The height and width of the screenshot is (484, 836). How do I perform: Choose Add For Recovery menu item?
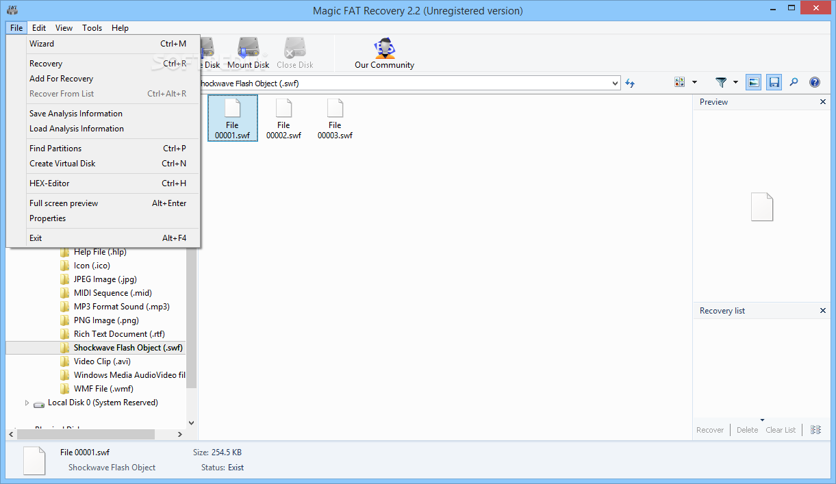(103, 79)
